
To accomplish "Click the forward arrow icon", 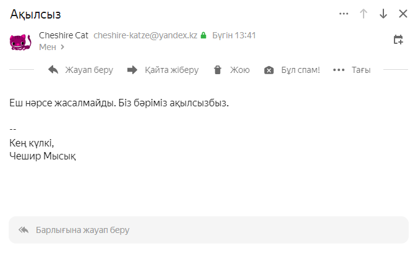I will 132,70.
